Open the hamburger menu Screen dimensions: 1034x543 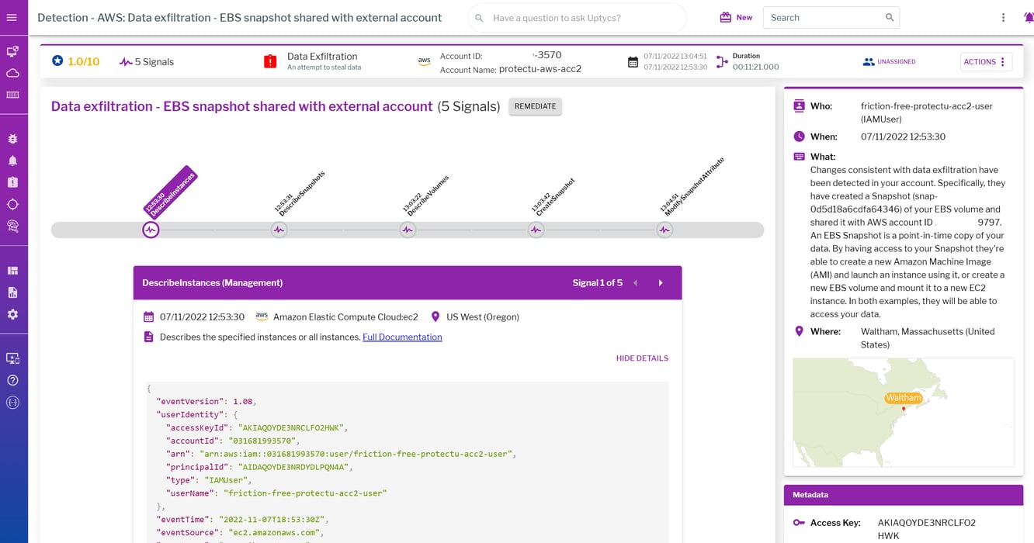12,17
